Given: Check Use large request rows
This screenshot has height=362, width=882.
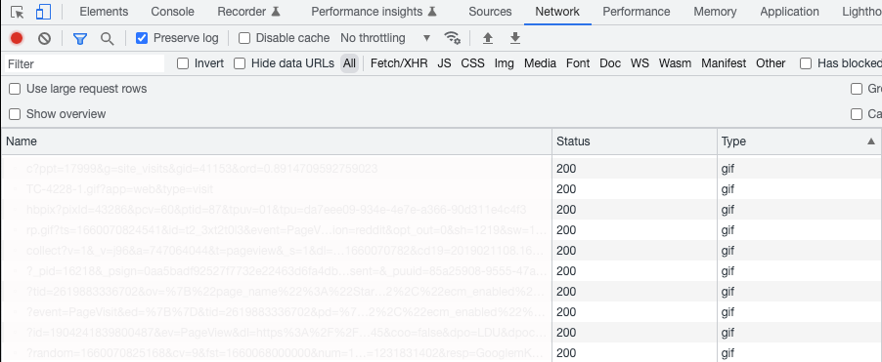Looking at the screenshot, I should [15, 89].
